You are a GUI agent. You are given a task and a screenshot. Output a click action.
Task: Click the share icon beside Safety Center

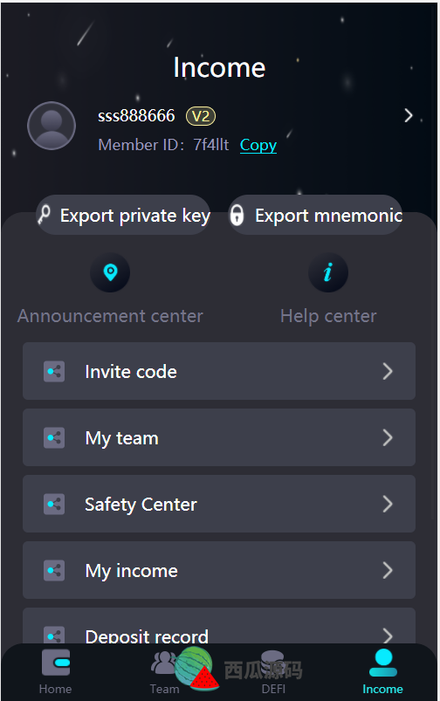54,505
